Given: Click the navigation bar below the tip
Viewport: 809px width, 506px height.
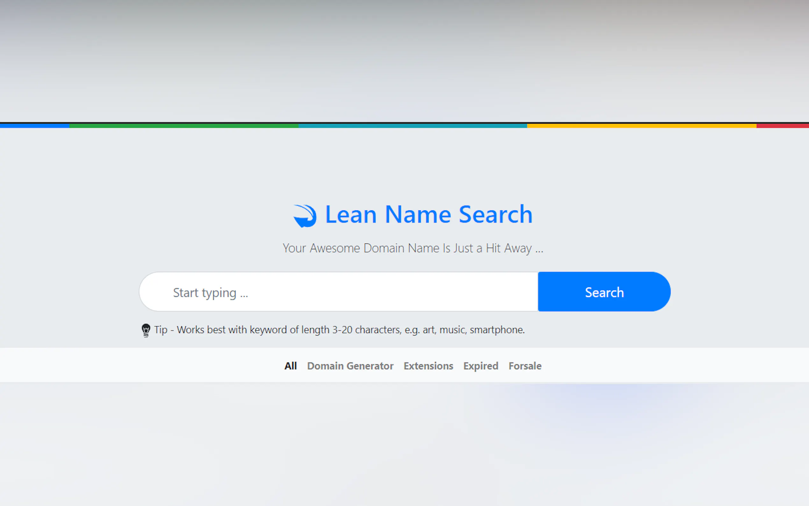Looking at the screenshot, I should [x=404, y=366].
